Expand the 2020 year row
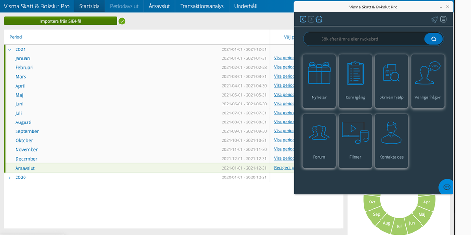The width and height of the screenshot is (471, 235). (10, 178)
